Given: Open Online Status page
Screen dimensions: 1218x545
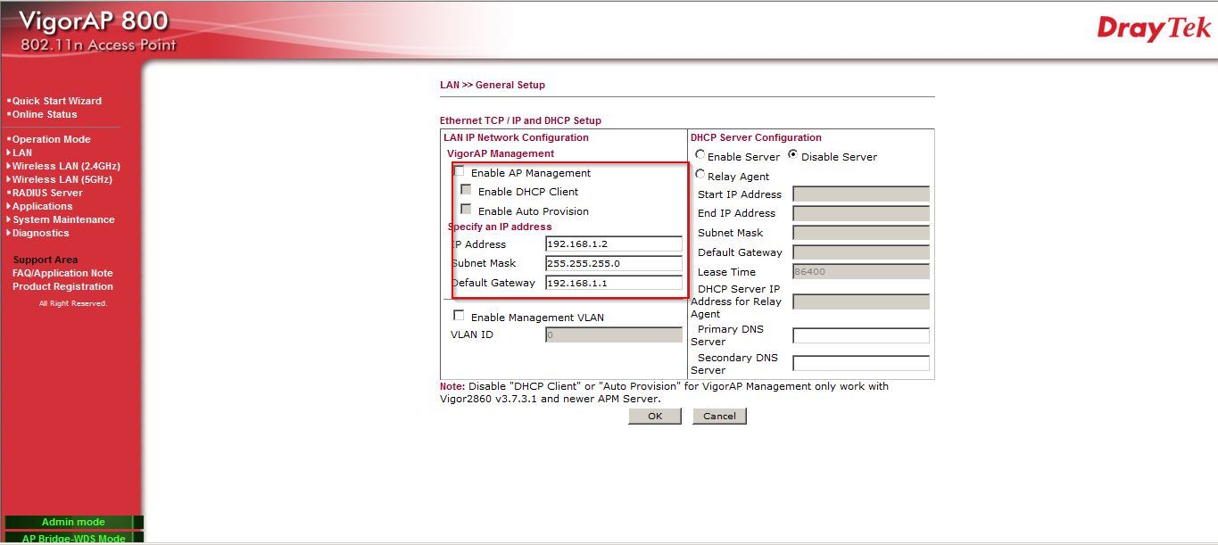Looking at the screenshot, I should pos(45,114).
